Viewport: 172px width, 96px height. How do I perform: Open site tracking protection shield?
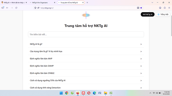pyautogui.click(x=35, y=8)
